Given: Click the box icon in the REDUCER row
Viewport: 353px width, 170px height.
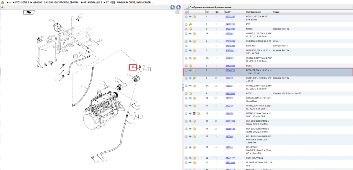Looking at the screenshot, I should [194, 70].
